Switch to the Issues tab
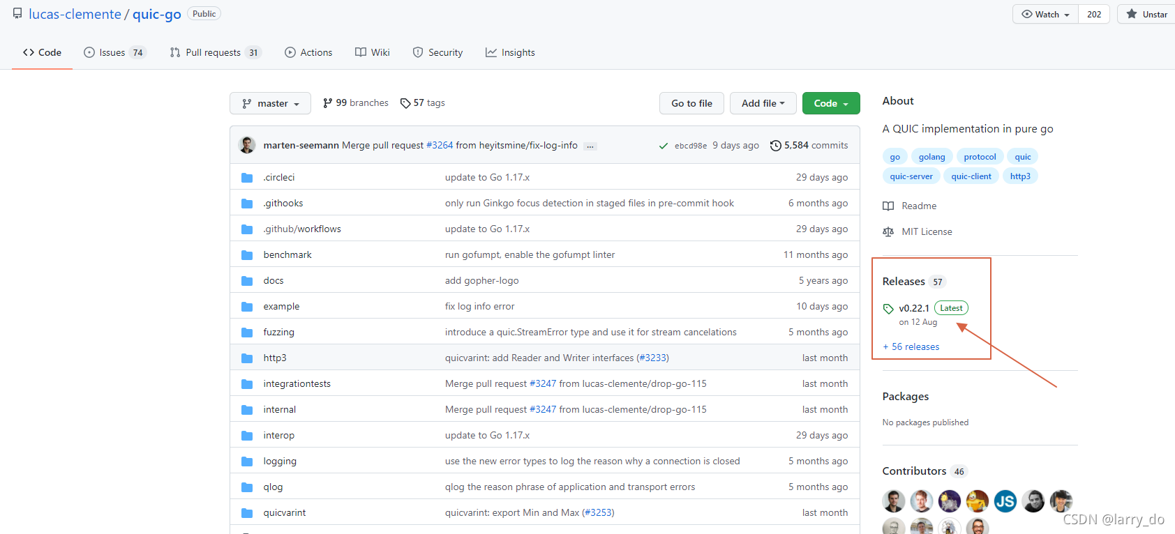 pyautogui.click(x=115, y=52)
